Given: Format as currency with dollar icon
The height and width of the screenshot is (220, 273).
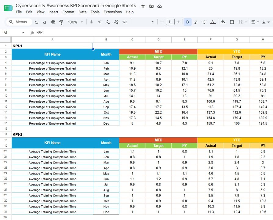Looking at the screenshot, I should pos(91,22).
